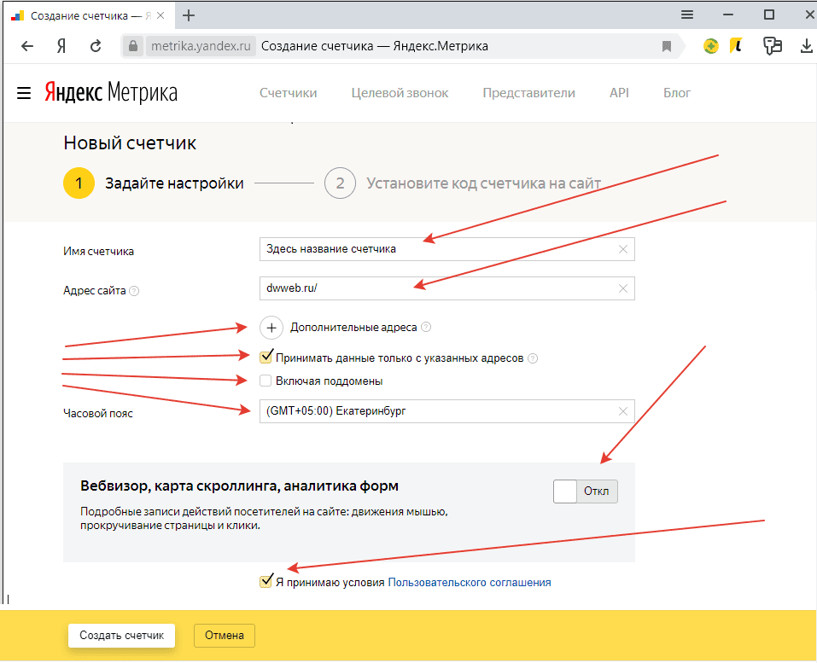Click the Создать счетчик button
The image size is (817, 663).
tap(121, 636)
